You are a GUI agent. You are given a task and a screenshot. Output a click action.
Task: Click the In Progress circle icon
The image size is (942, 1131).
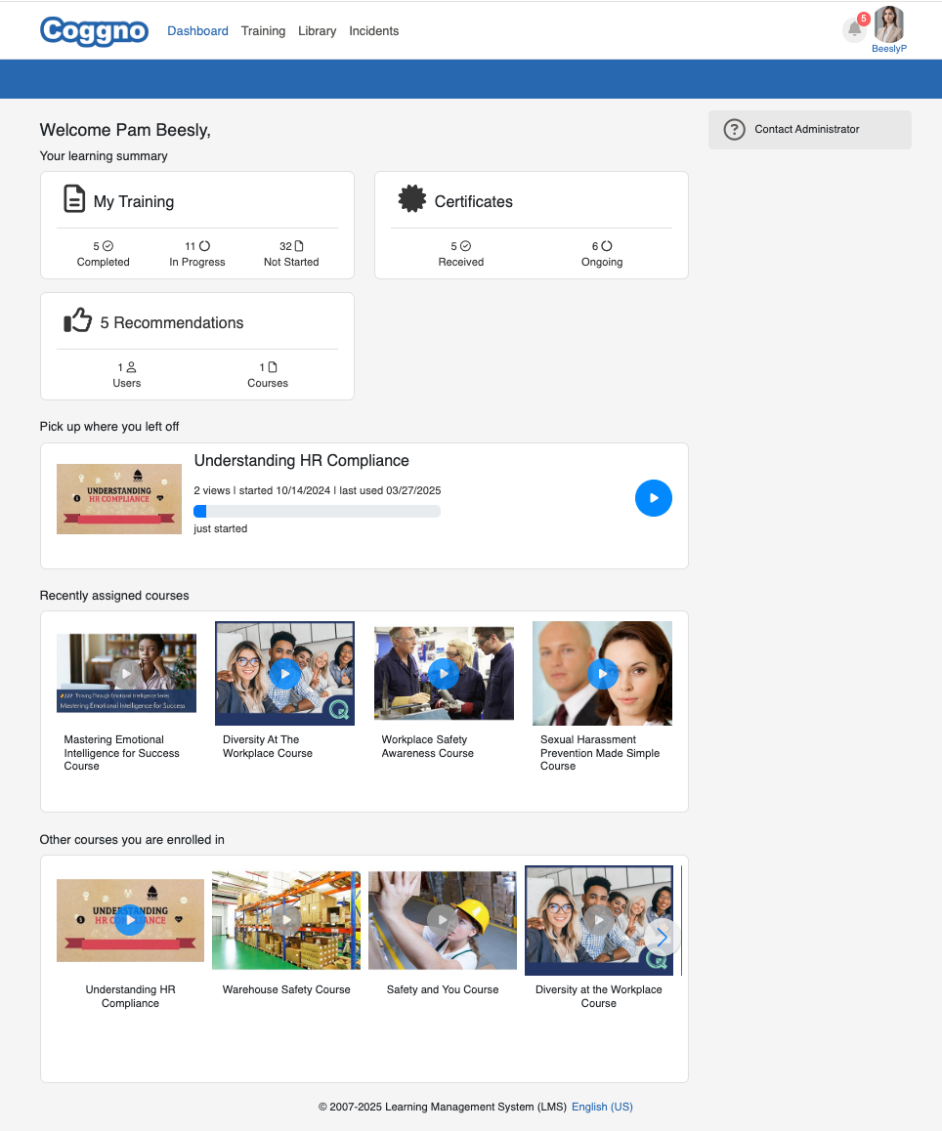click(204, 246)
